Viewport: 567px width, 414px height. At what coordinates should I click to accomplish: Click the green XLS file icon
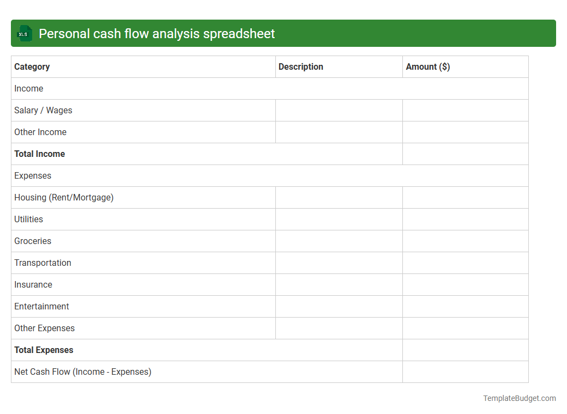pos(24,33)
